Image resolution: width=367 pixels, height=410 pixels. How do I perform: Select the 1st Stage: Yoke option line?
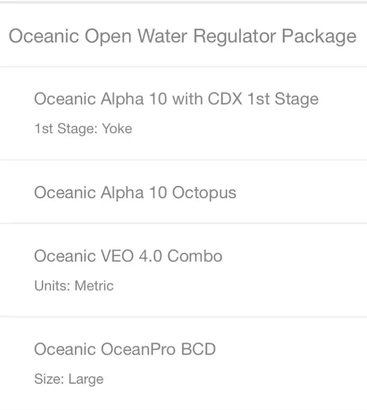tap(83, 128)
